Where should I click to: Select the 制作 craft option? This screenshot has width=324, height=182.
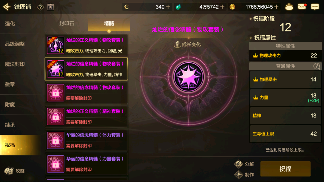coord(244,175)
